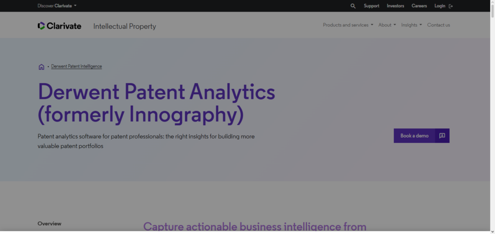
Task: Follow the Derwent Patent Intelligence breadcrumb link
Action: coord(76,66)
